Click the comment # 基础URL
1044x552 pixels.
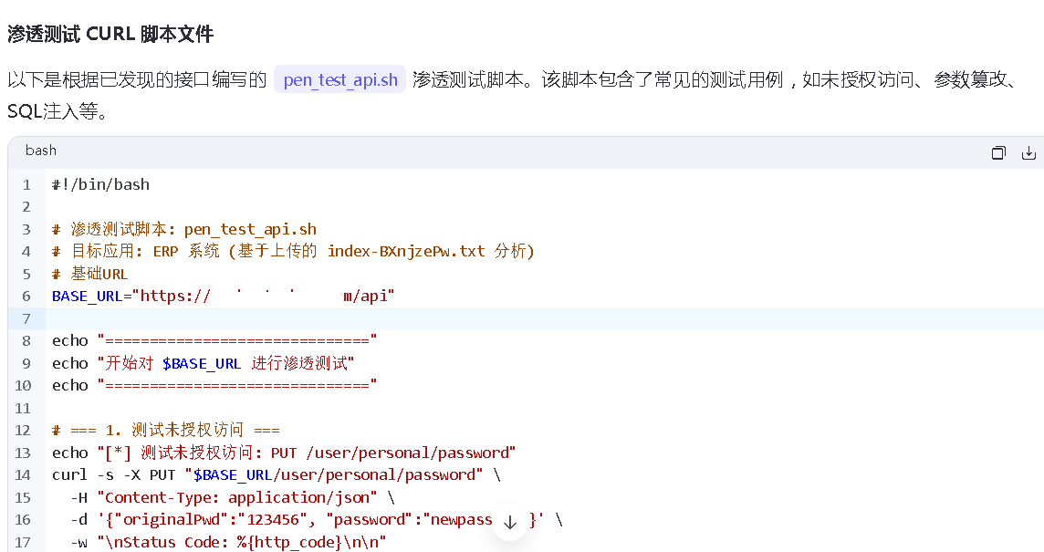pyautogui.click(x=89, y=274)
